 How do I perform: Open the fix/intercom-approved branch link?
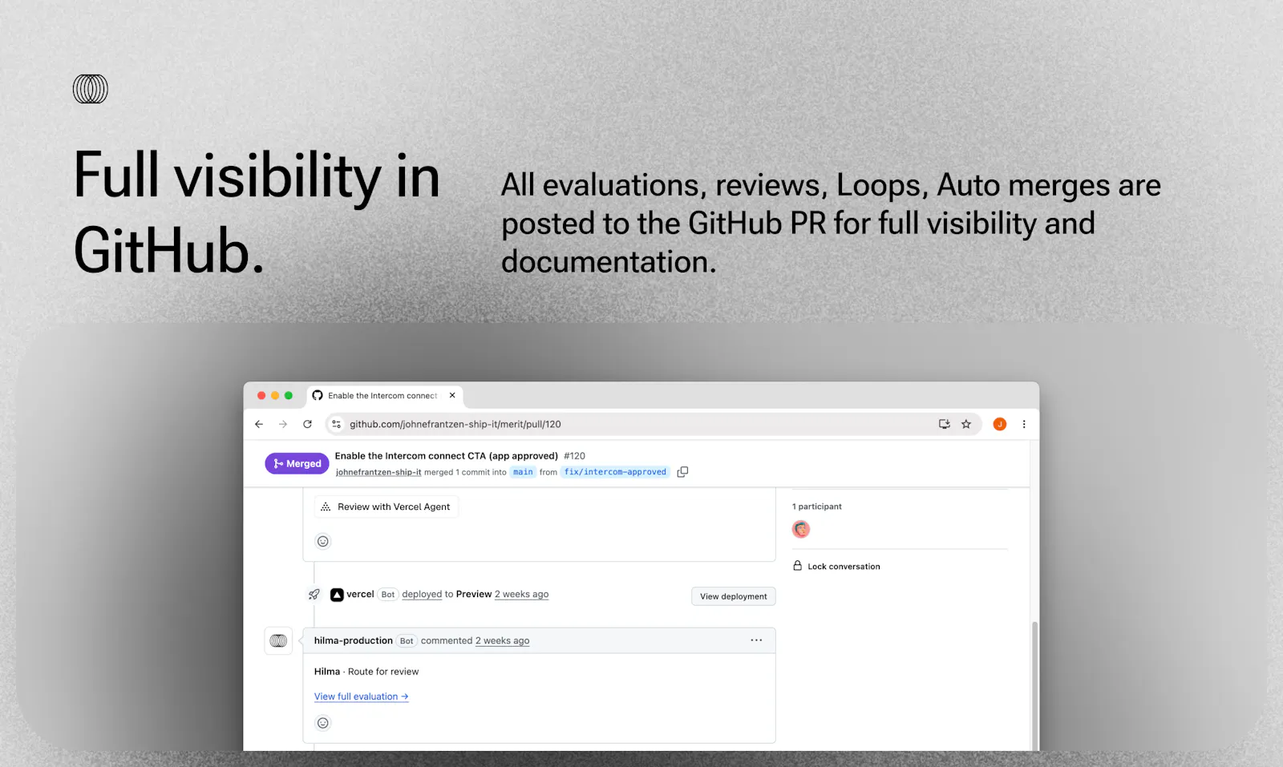(x=615, y=472)
